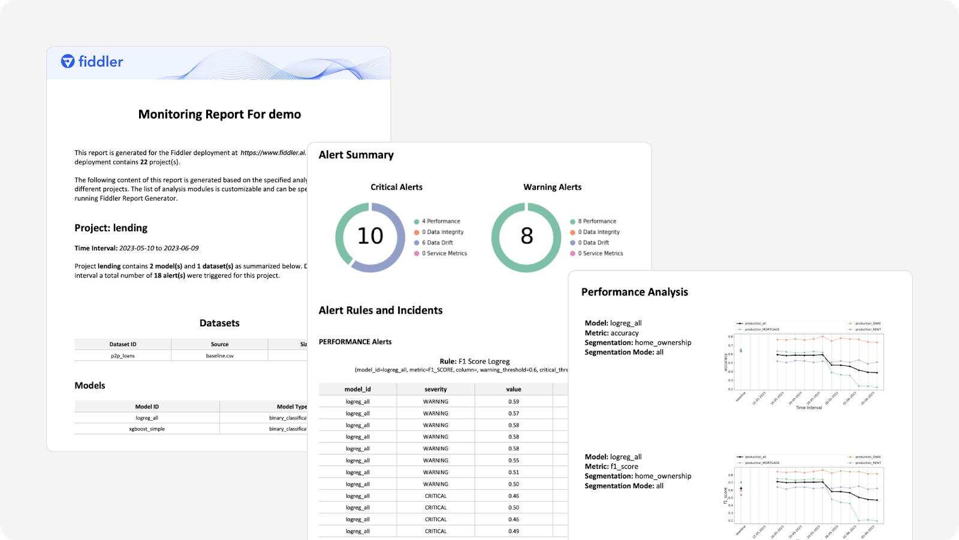Viewport: 959px width, 540px height.
Task: Open the Monitoring Report For demo page
Action: pyautogui.click(x=219, y=114)
